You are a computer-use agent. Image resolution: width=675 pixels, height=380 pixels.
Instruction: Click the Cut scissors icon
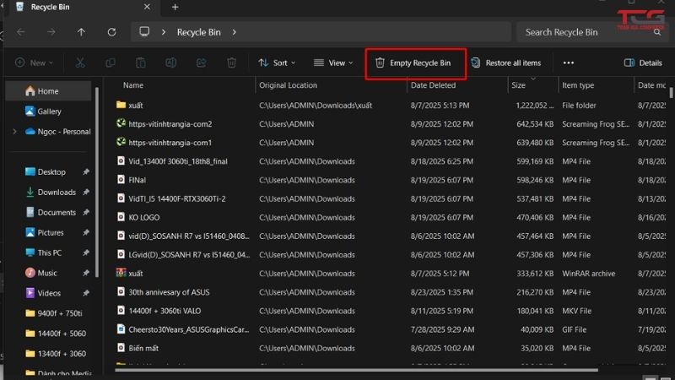pos(80,62)
